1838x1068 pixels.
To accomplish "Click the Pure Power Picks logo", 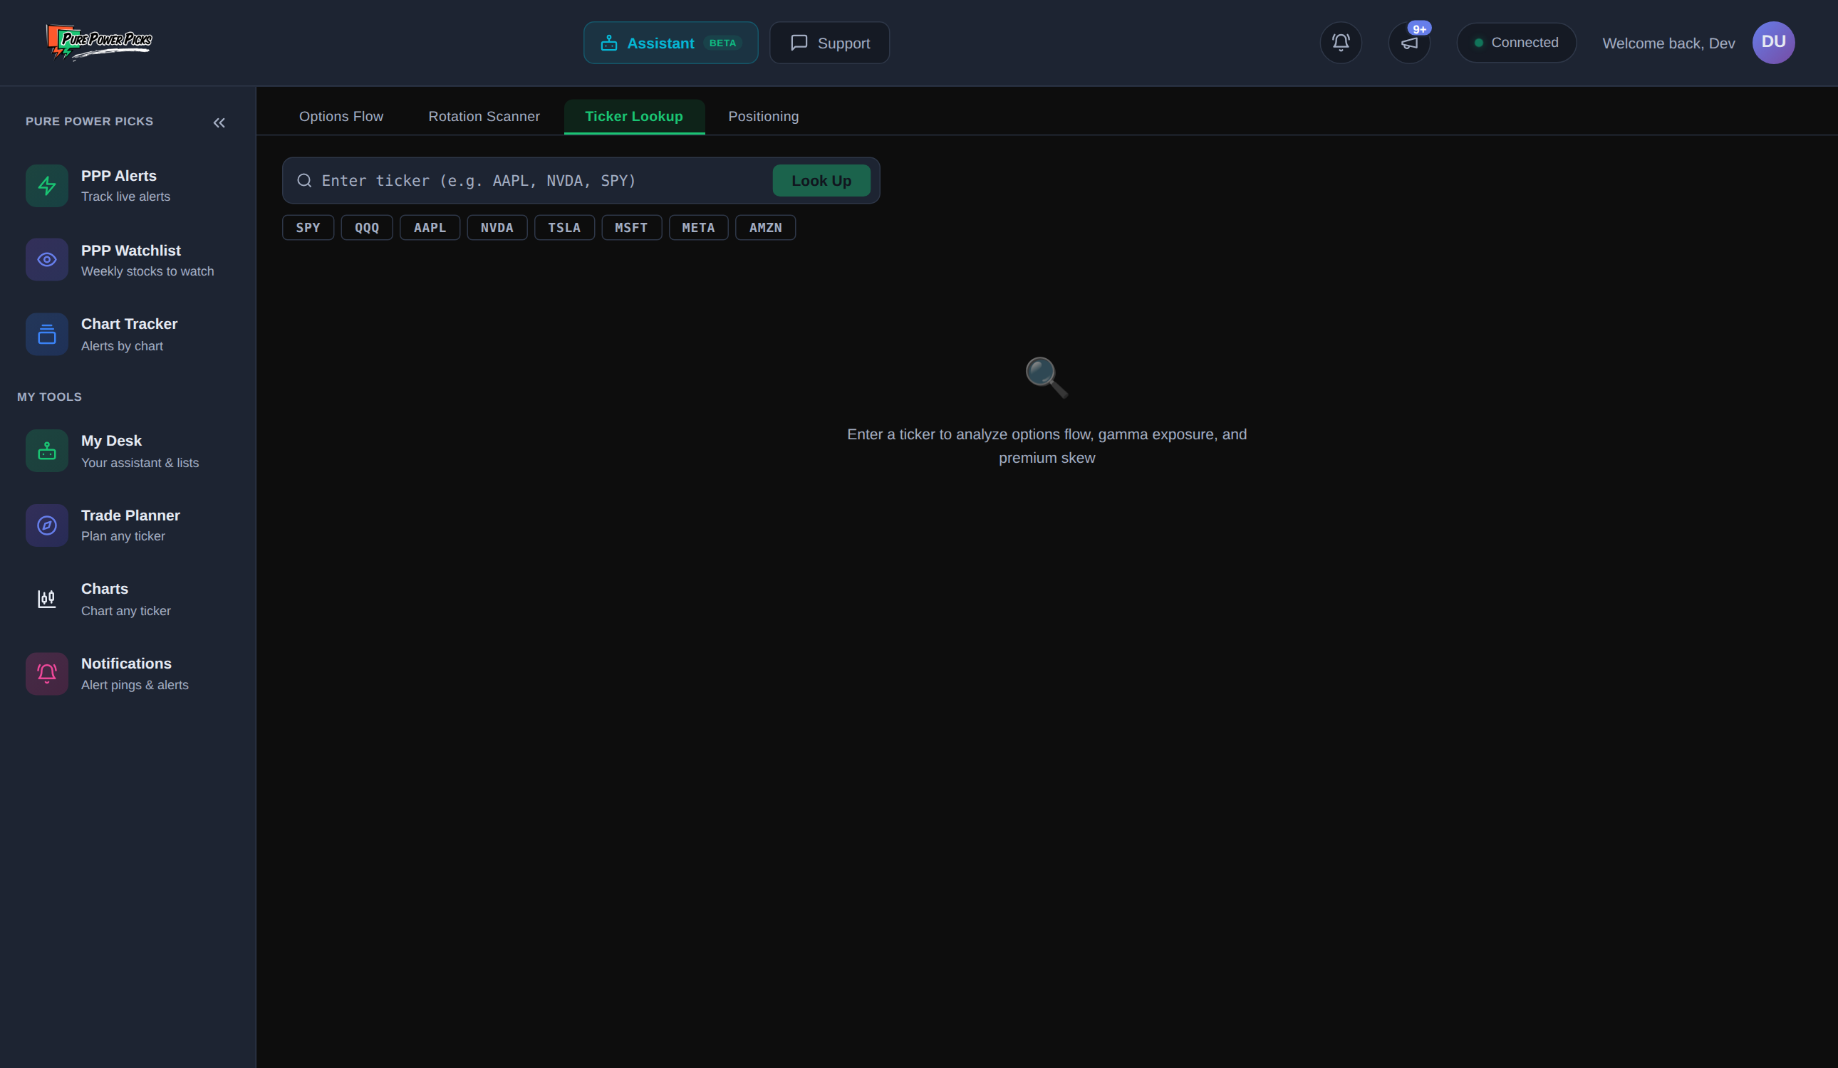I will tap(99, 42).
